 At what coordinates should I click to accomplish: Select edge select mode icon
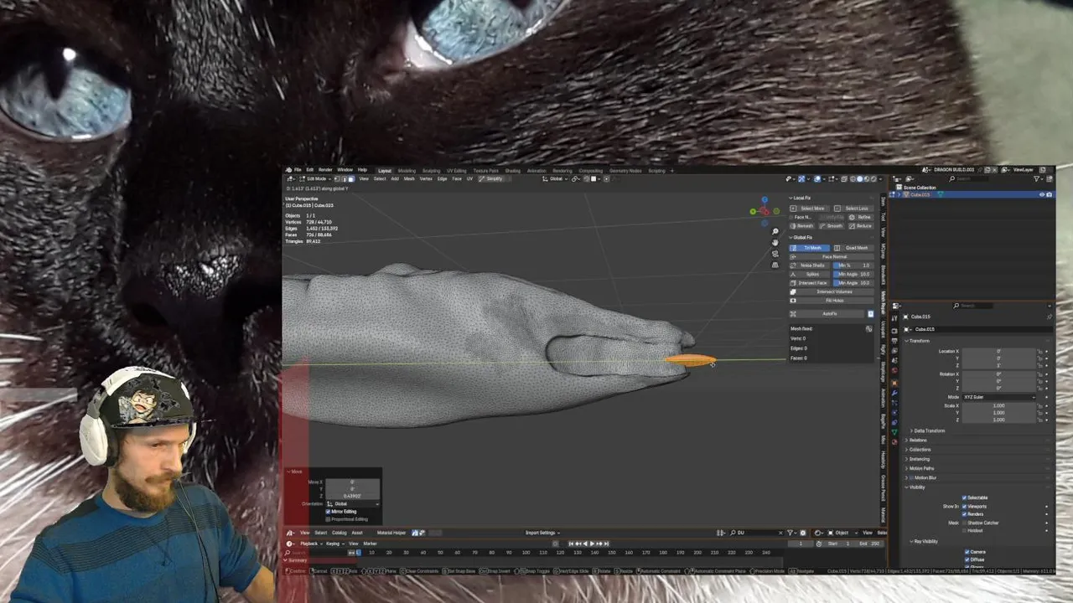345,179
